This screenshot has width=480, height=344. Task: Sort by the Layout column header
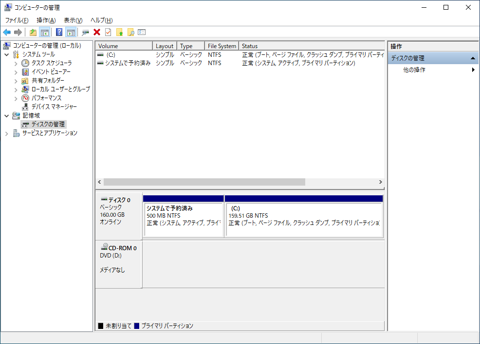click(x=165, y=46)
